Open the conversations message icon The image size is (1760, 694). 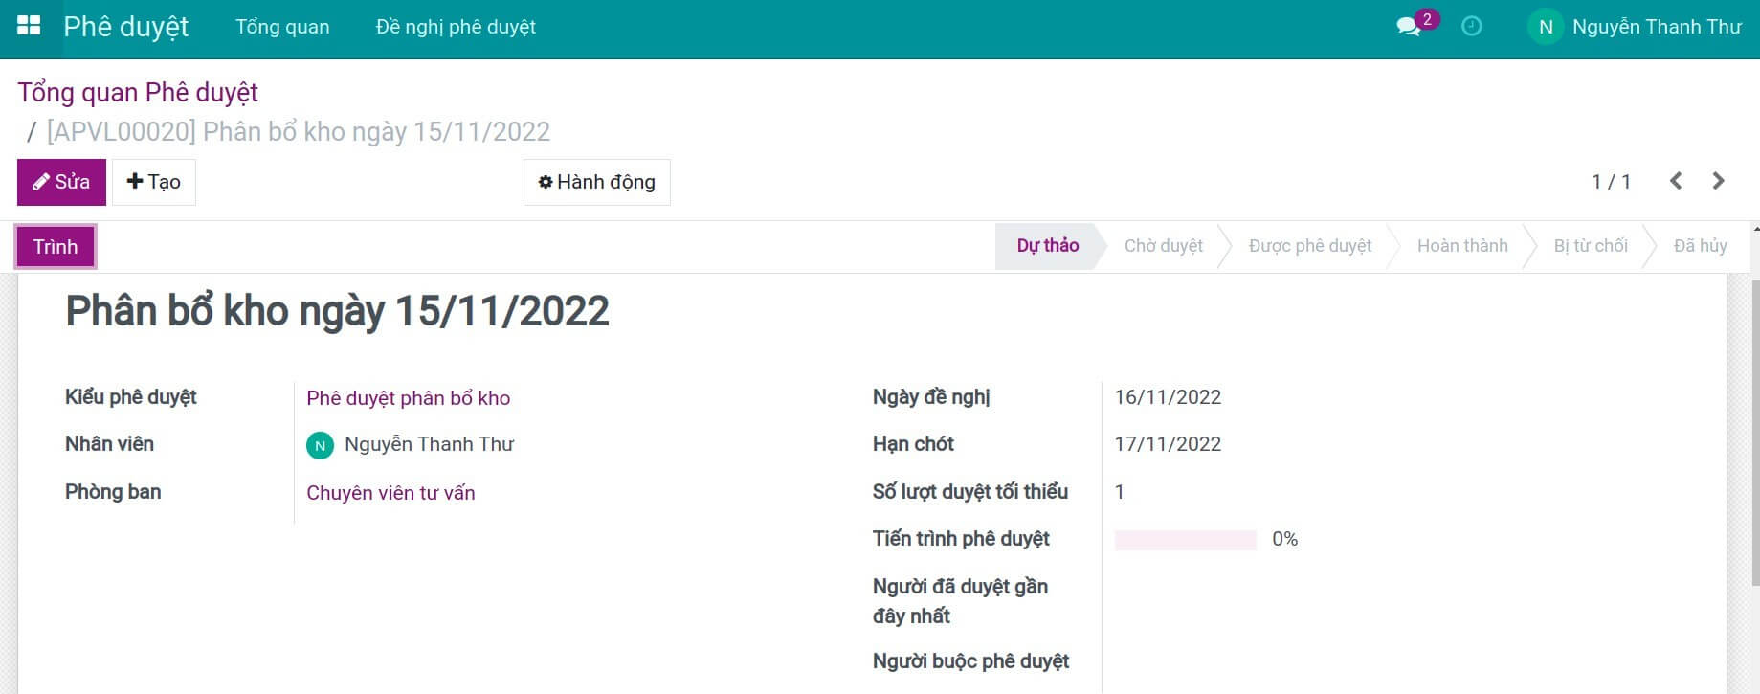(1408, 27)
